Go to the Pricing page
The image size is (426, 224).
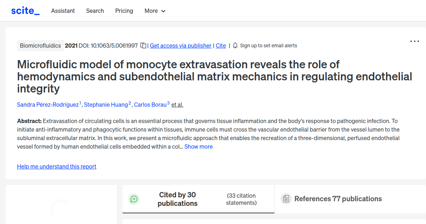(124, 11)
